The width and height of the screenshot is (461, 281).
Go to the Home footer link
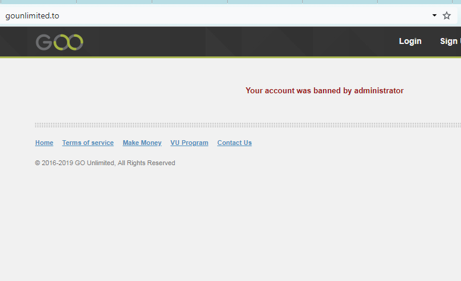44,143
